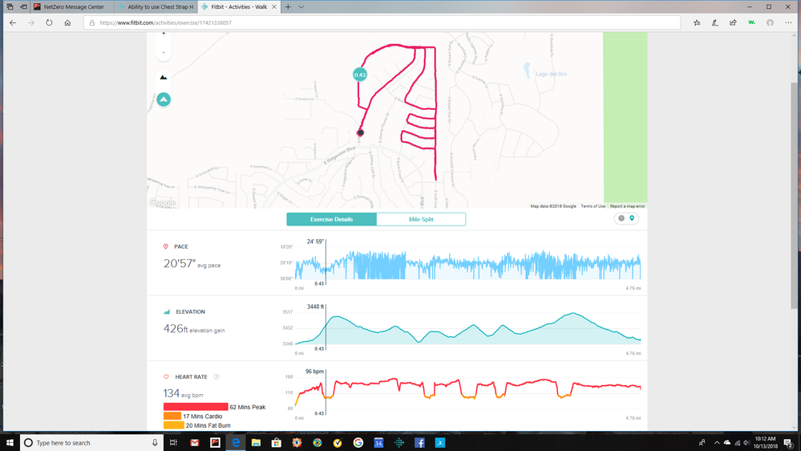Open a new browser tab
The height and width of the screenshot is (451, 801).
coord(288,7)
